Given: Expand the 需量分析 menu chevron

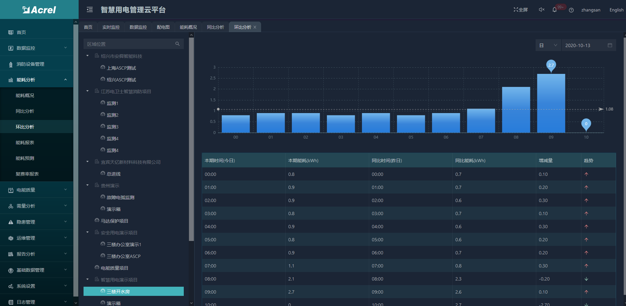Looking at the screenshot, I should 66,206.
